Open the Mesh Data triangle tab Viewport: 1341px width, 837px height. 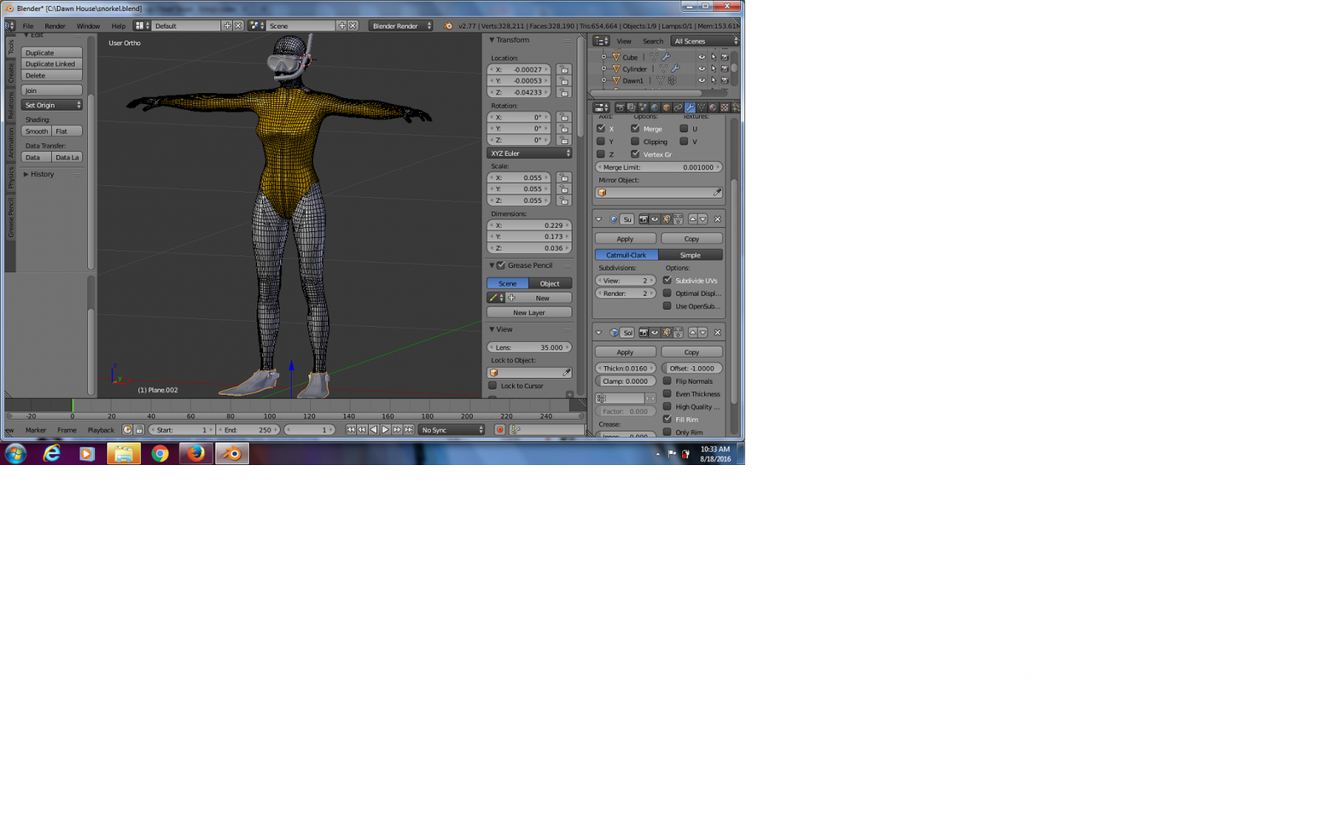702,107
